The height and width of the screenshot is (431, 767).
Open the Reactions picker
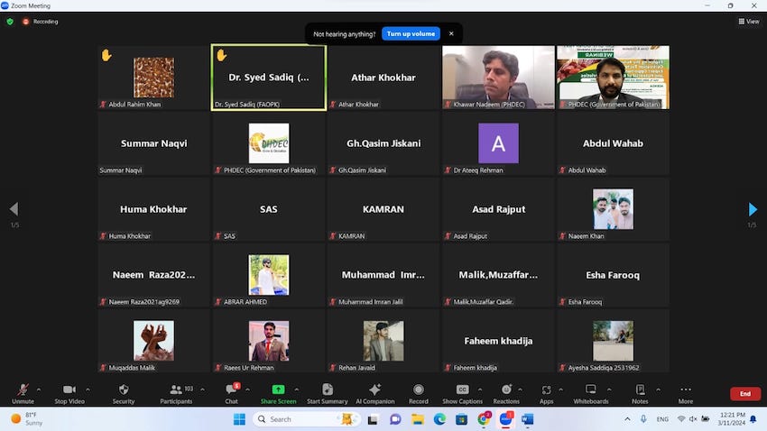506,392
